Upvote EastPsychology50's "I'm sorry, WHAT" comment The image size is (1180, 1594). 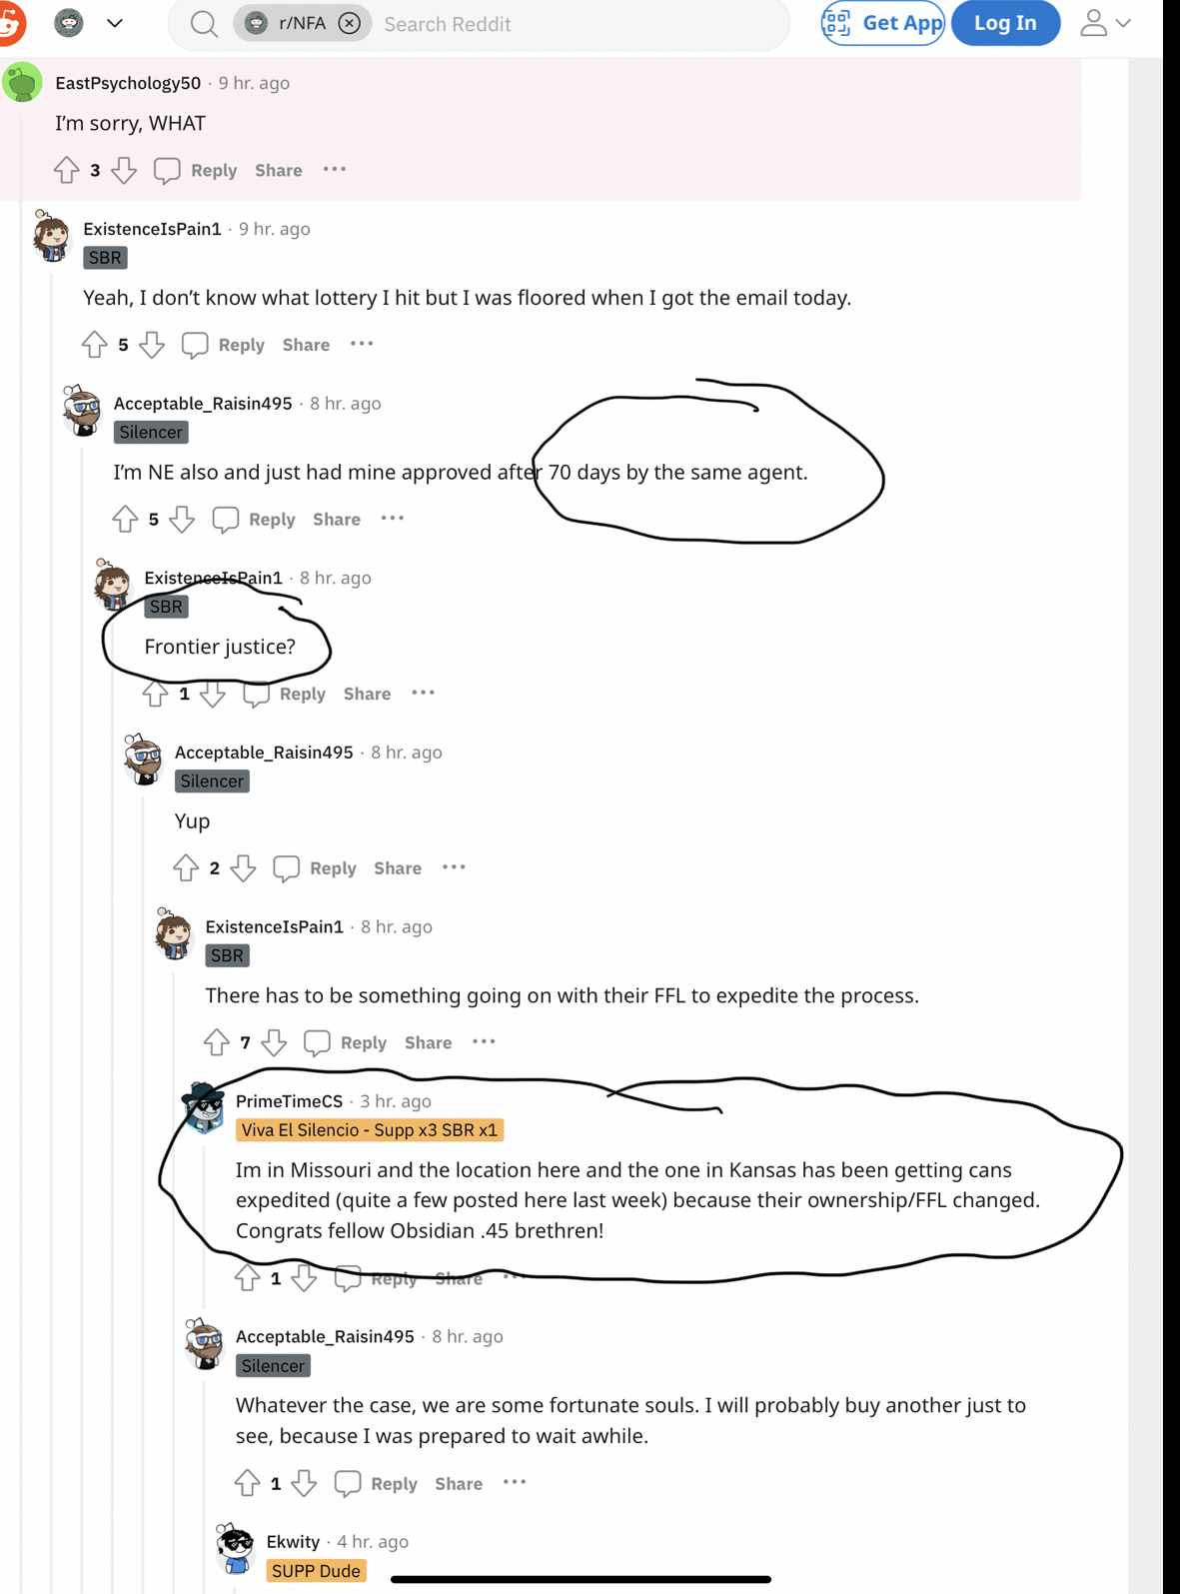[x=67, y=170]
